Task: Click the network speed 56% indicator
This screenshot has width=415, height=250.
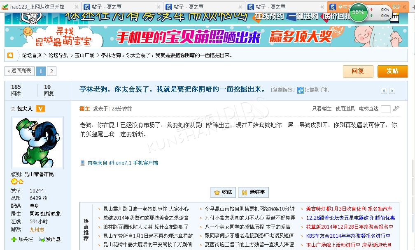Action: [x=358, y=12]
